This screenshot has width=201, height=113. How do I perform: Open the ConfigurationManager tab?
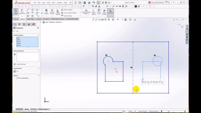click(x=24, y=24)
